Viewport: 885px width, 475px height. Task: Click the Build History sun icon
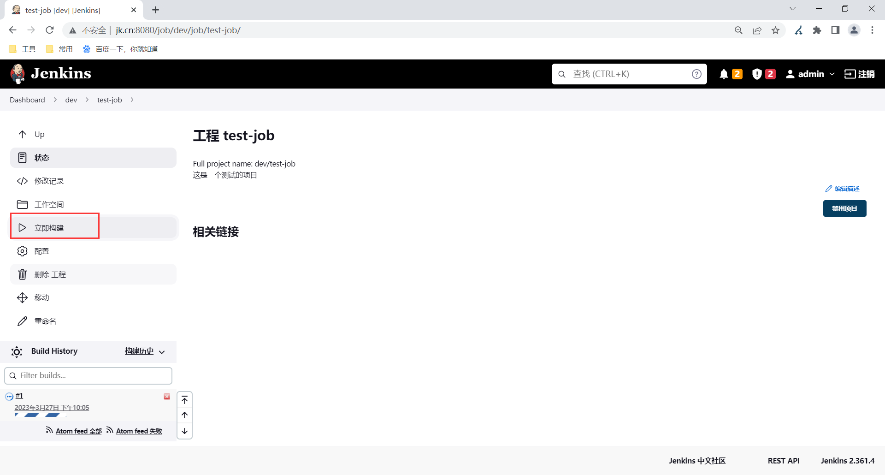tap(17, 352)
